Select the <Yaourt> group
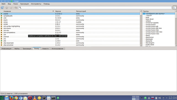The width and height of the screenshot is (177, 100). click(149, 16)
